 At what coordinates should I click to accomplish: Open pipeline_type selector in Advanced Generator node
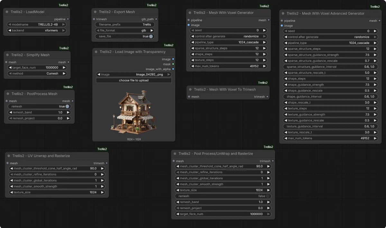[x=330, y=43]
